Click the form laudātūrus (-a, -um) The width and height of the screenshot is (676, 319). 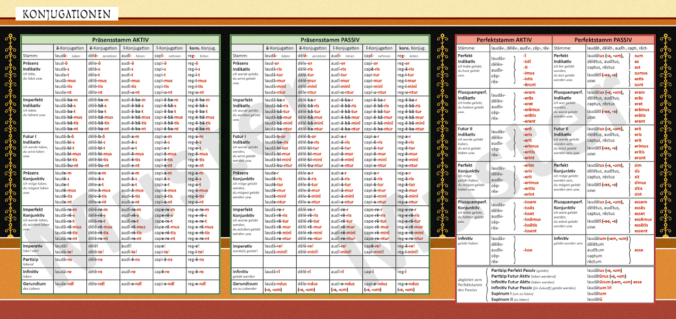pyautogui.click(x=607, y=276)
